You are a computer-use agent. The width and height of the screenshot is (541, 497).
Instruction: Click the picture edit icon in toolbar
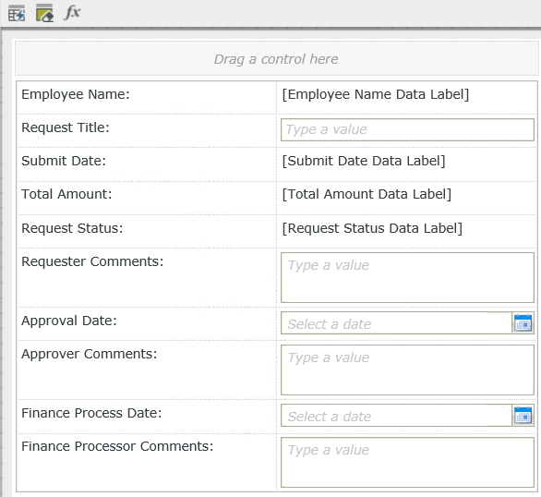tap(44, 13)
